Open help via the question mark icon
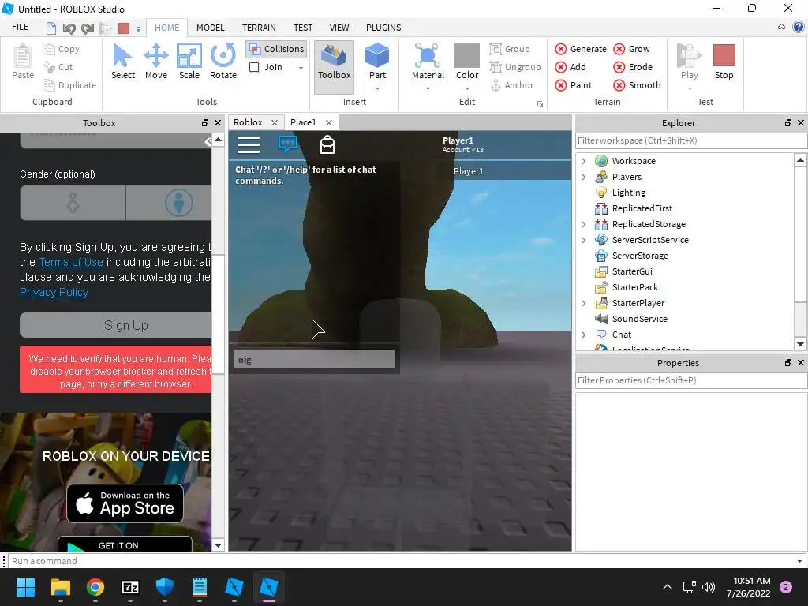808x606 pixels. click(799, 27)
